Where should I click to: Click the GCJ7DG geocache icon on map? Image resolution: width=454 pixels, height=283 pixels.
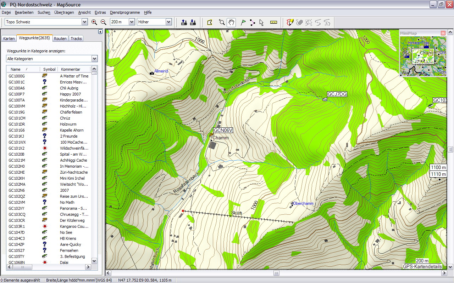[x=325, y=99]
